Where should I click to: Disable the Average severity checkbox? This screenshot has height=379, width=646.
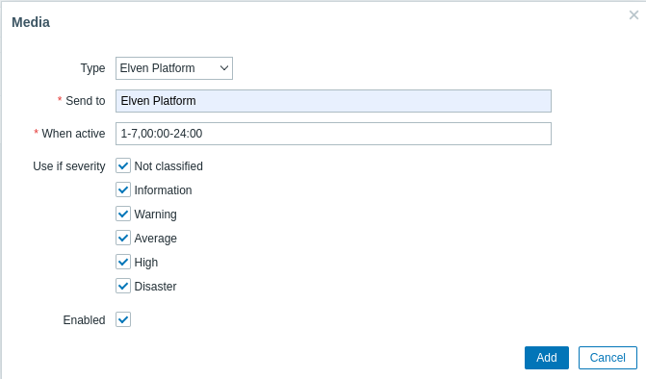123,238
